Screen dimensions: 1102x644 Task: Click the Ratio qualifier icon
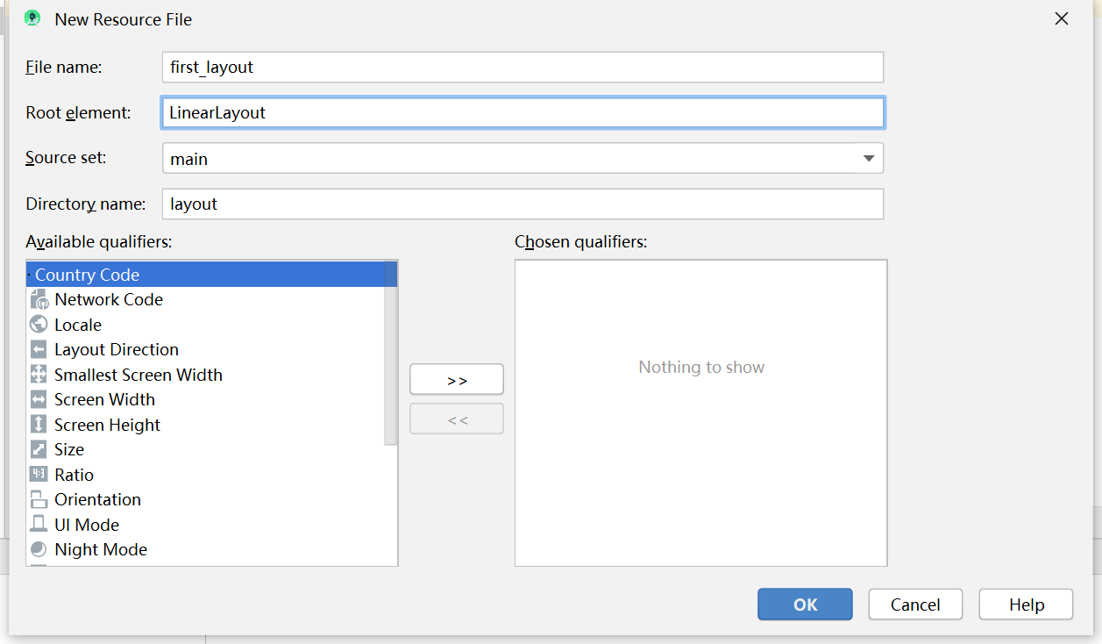point(39,475)
